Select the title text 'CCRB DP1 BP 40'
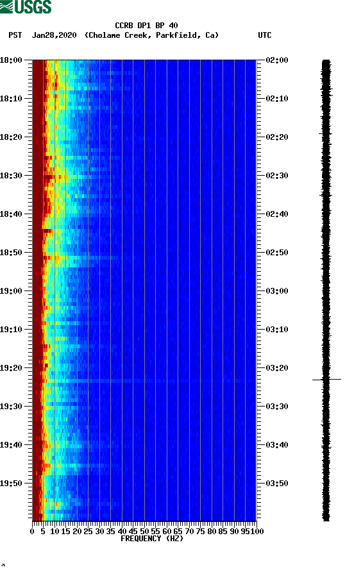 [146, 26]
